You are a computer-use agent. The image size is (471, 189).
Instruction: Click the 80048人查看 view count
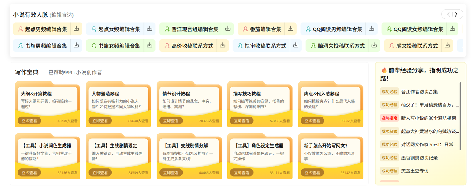[x=138, y=121]
